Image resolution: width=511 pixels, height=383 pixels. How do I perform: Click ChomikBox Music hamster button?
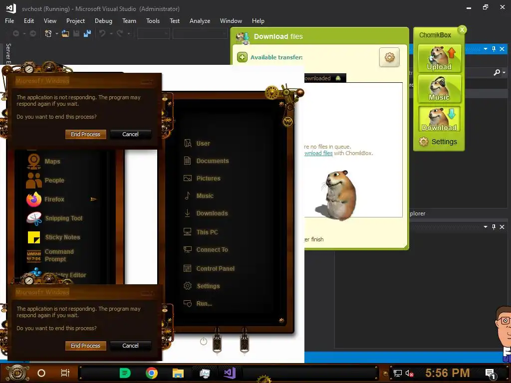click(439, 89)
